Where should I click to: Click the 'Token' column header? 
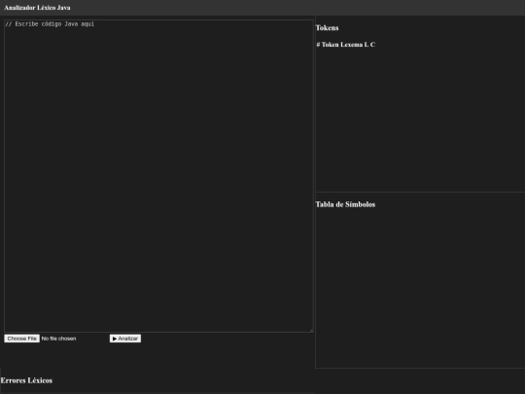[331, 45]
